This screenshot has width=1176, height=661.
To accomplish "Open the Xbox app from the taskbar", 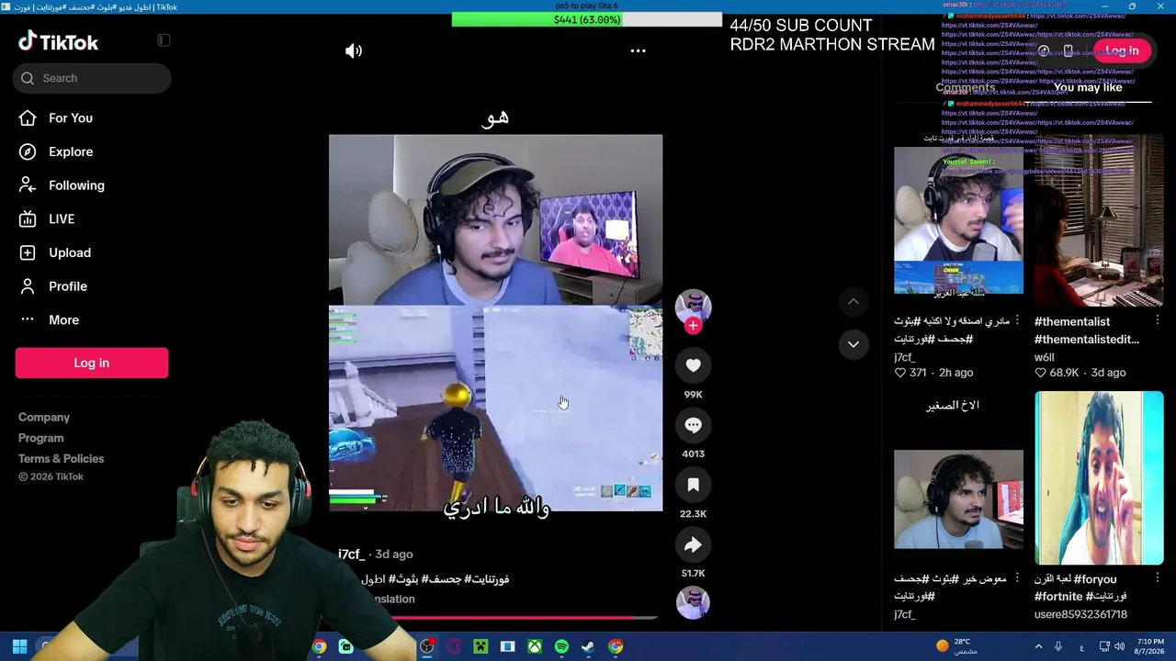I will (535, 646).
